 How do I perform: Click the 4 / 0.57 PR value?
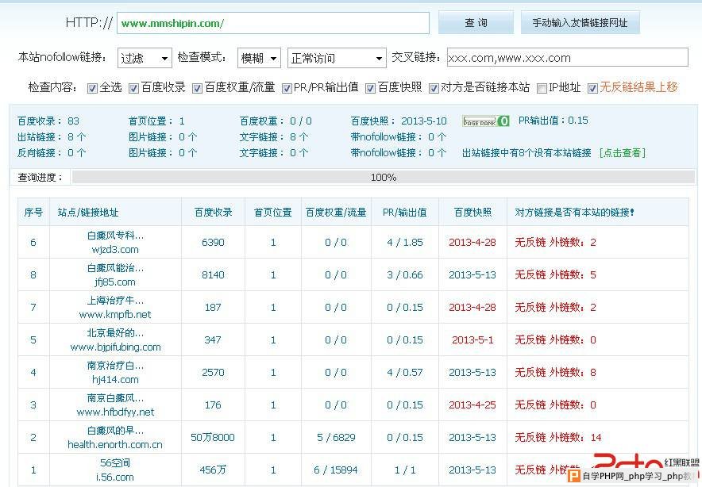point(405,373)
